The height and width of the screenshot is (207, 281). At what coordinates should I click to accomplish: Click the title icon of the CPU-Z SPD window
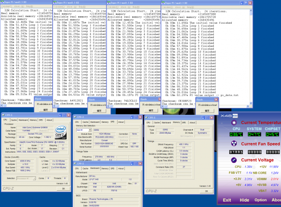[75, 117]
